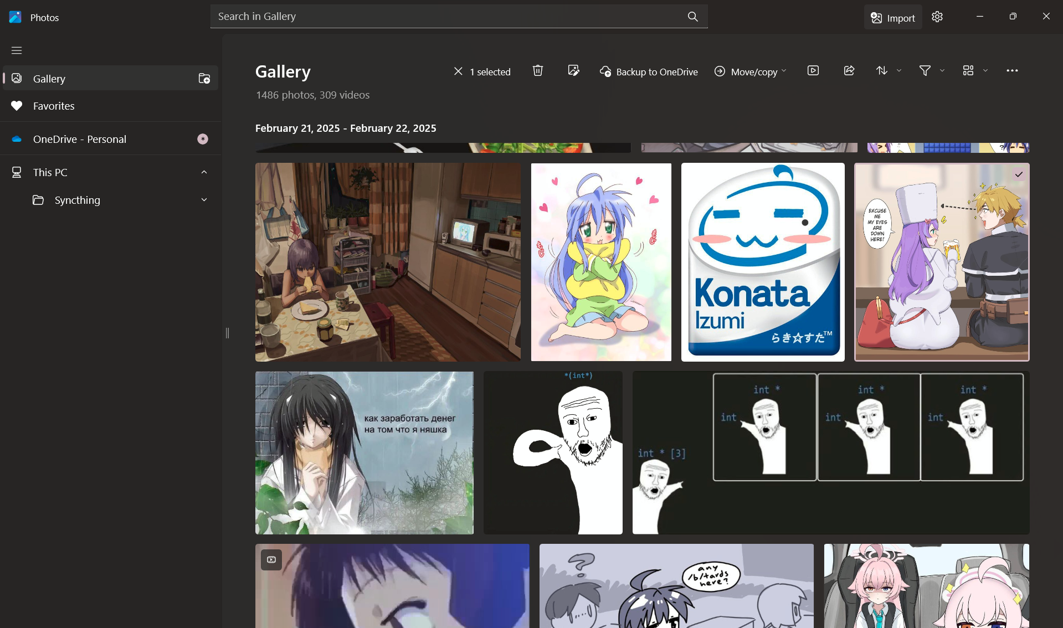Collapse the This PC section

click(204, 172)
